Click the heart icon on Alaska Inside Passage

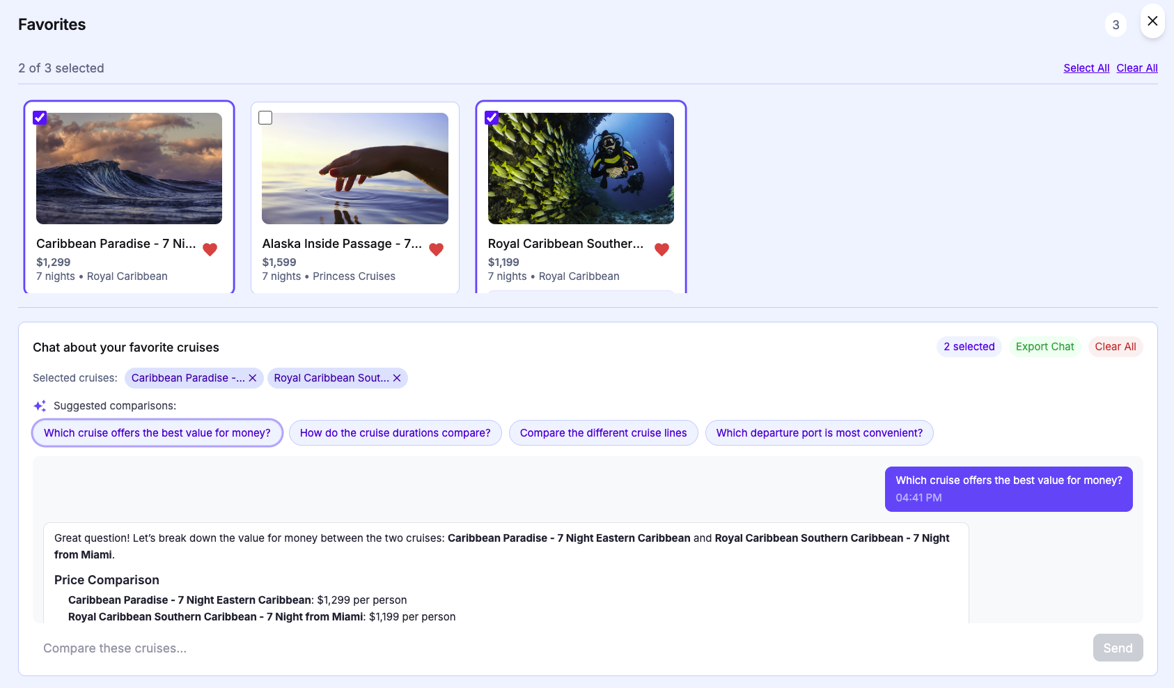[436, 249]
